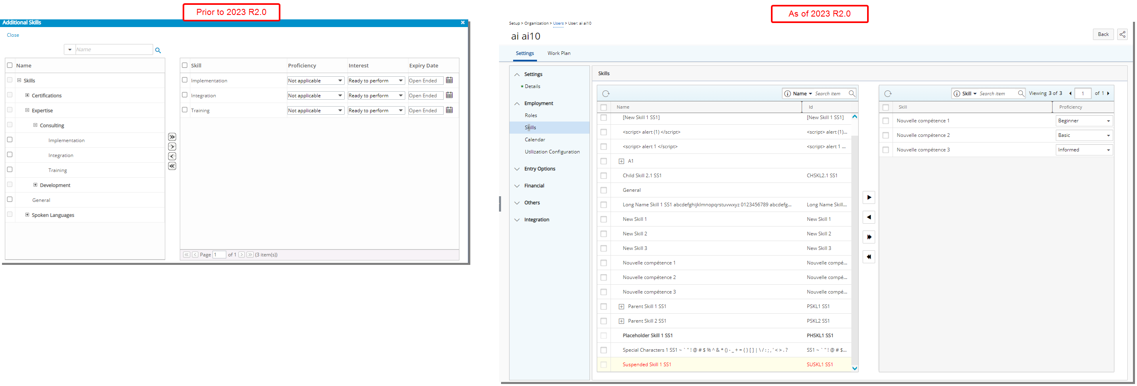Go to previous page of assigned skills
1137x386 pixels.
pos(1070,94)
